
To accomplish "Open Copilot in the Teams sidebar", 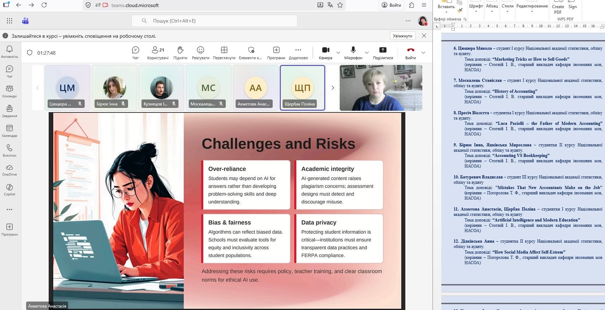I will (10, 189).
